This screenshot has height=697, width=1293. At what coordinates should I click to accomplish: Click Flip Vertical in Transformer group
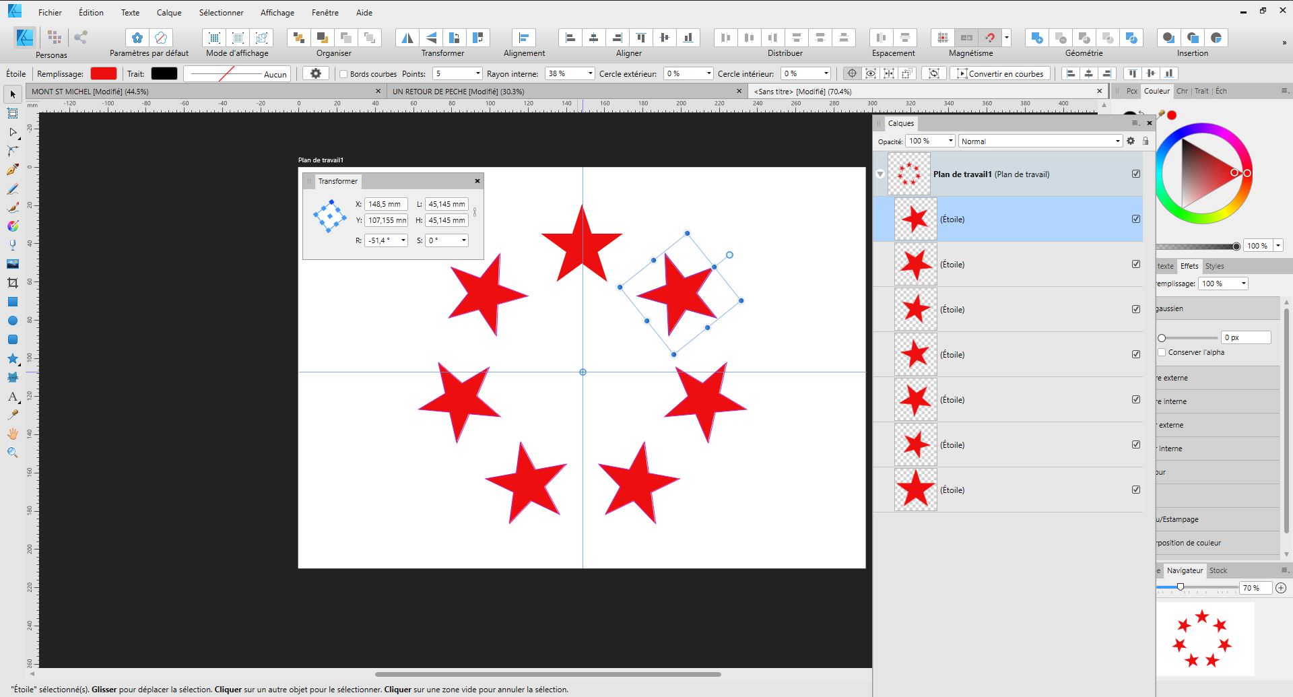(431, 38)
